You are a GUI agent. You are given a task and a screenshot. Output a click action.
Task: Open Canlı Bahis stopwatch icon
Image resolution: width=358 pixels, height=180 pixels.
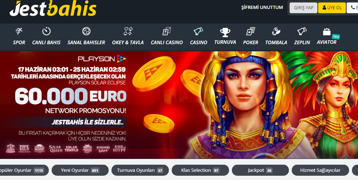46,31
